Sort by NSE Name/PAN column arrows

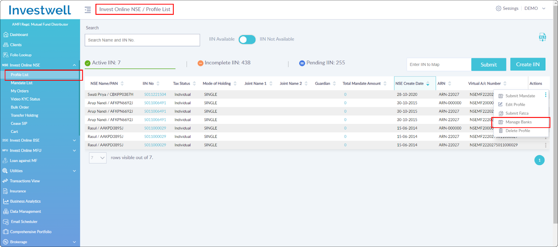pyautogui.click(x=122, y=83)
